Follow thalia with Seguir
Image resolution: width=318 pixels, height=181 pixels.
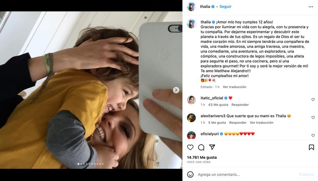pyautogui.click(x=225, y=6)
